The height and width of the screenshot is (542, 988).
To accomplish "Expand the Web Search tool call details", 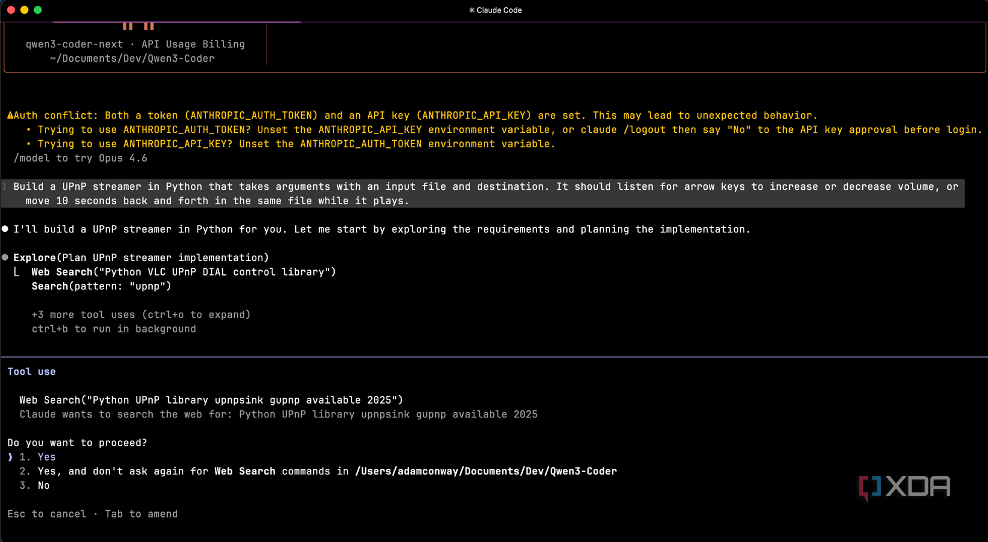I will pos(210,399).
